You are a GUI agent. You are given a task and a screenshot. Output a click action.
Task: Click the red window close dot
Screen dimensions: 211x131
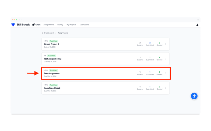tap(13, 20)
